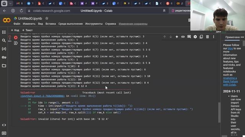Viewport: 245px width, 137px height.
Task: Select the Примечани... tab in the right panel
Action: pyautogui.click(x=232, y=37)
